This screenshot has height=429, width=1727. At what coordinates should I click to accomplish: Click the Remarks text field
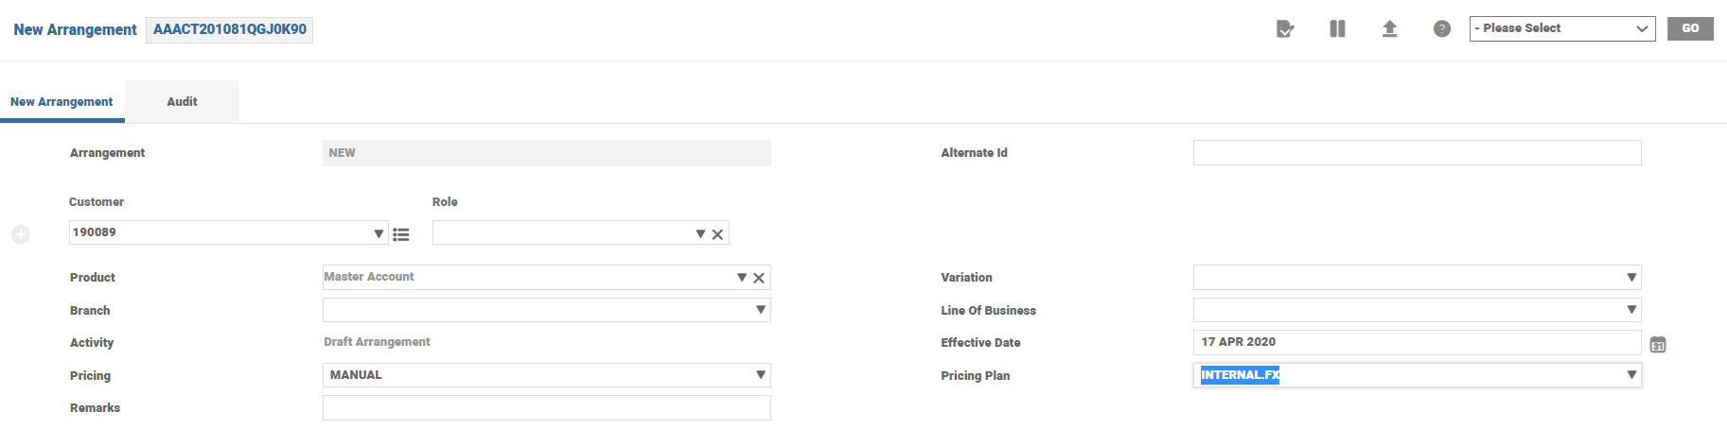pyautogui.click(x=546, y=408)
